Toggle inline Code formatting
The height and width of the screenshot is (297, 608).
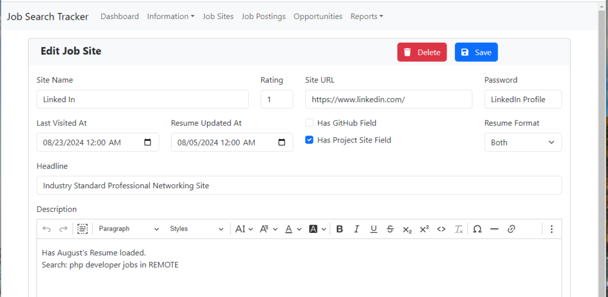[x=441, y=229]
